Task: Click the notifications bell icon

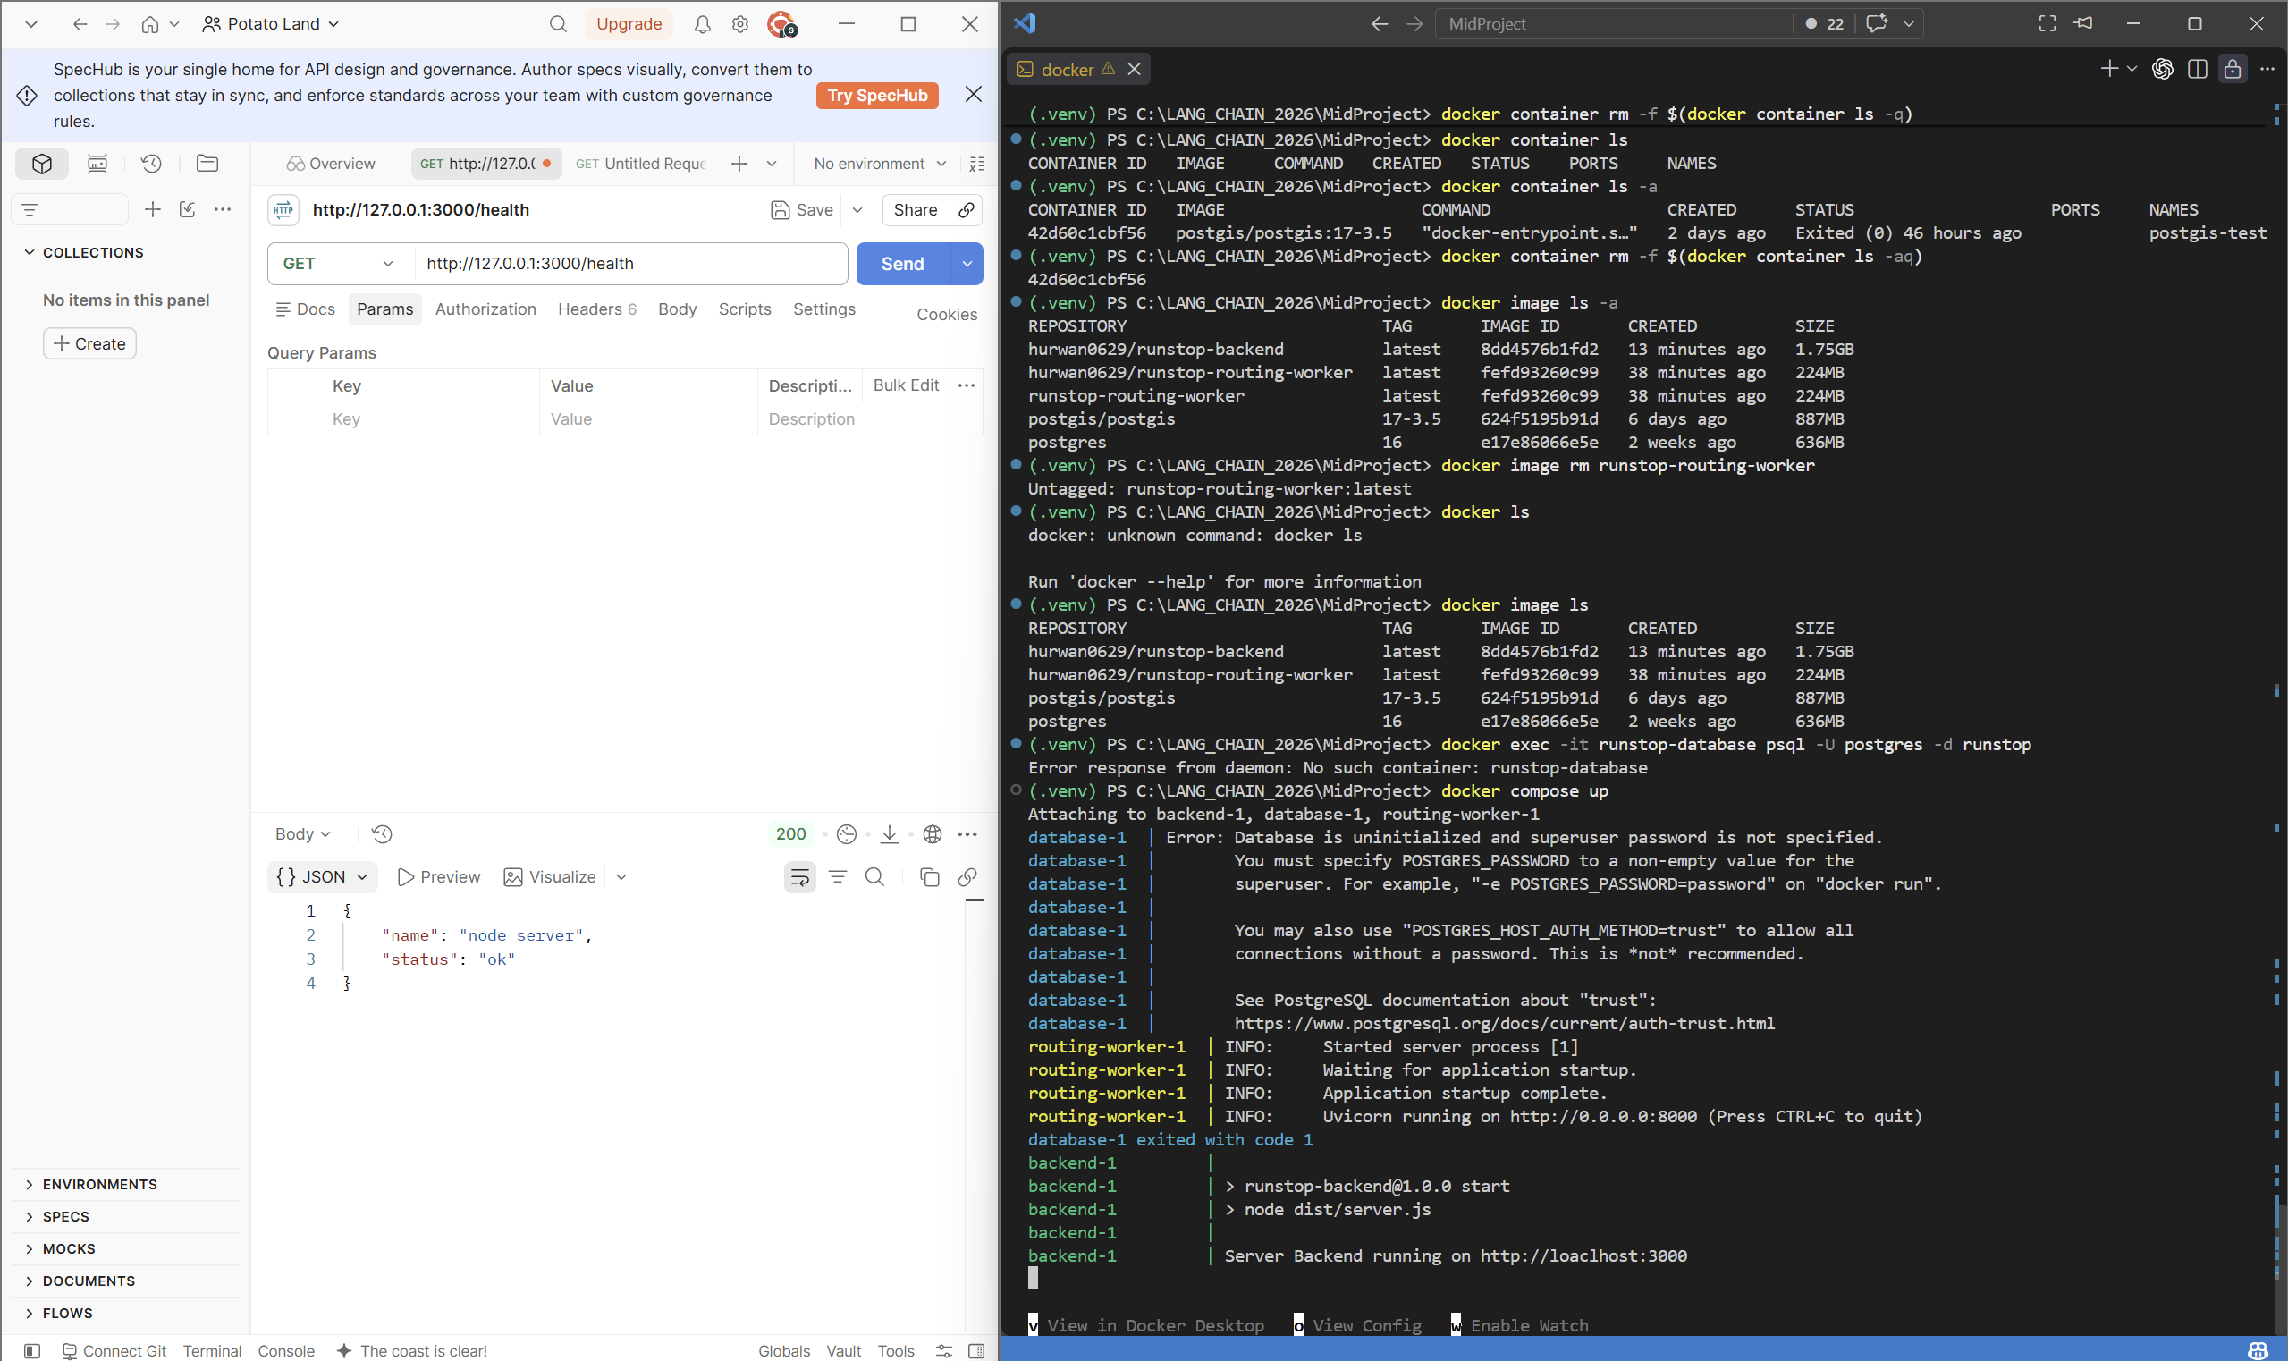Action: [703, 24]
